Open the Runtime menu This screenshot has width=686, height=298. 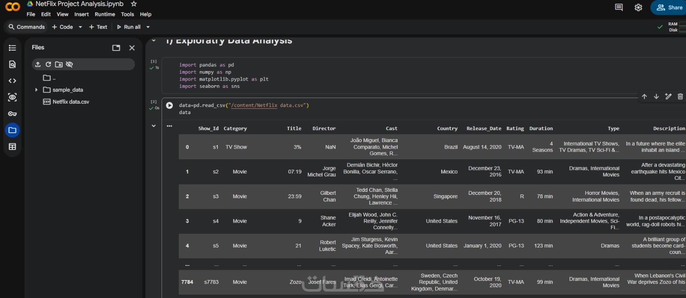click(x=105, y=14)
